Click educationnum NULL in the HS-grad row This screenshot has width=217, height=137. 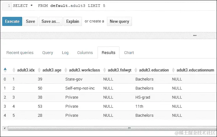177,97
